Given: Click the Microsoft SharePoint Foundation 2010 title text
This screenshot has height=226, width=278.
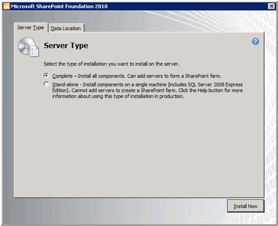Looking at the screenshot, I should 59,6.
